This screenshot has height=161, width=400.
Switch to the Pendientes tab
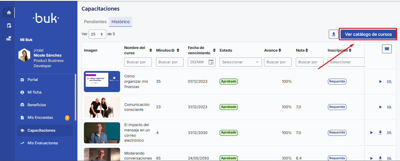coord(95,22)
